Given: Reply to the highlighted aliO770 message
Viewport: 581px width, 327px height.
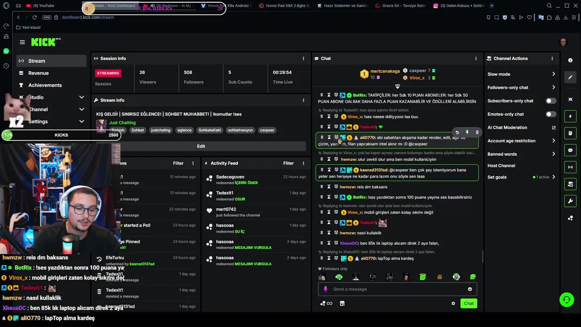Looking at the screenshot, I should (x=457, y=133).
